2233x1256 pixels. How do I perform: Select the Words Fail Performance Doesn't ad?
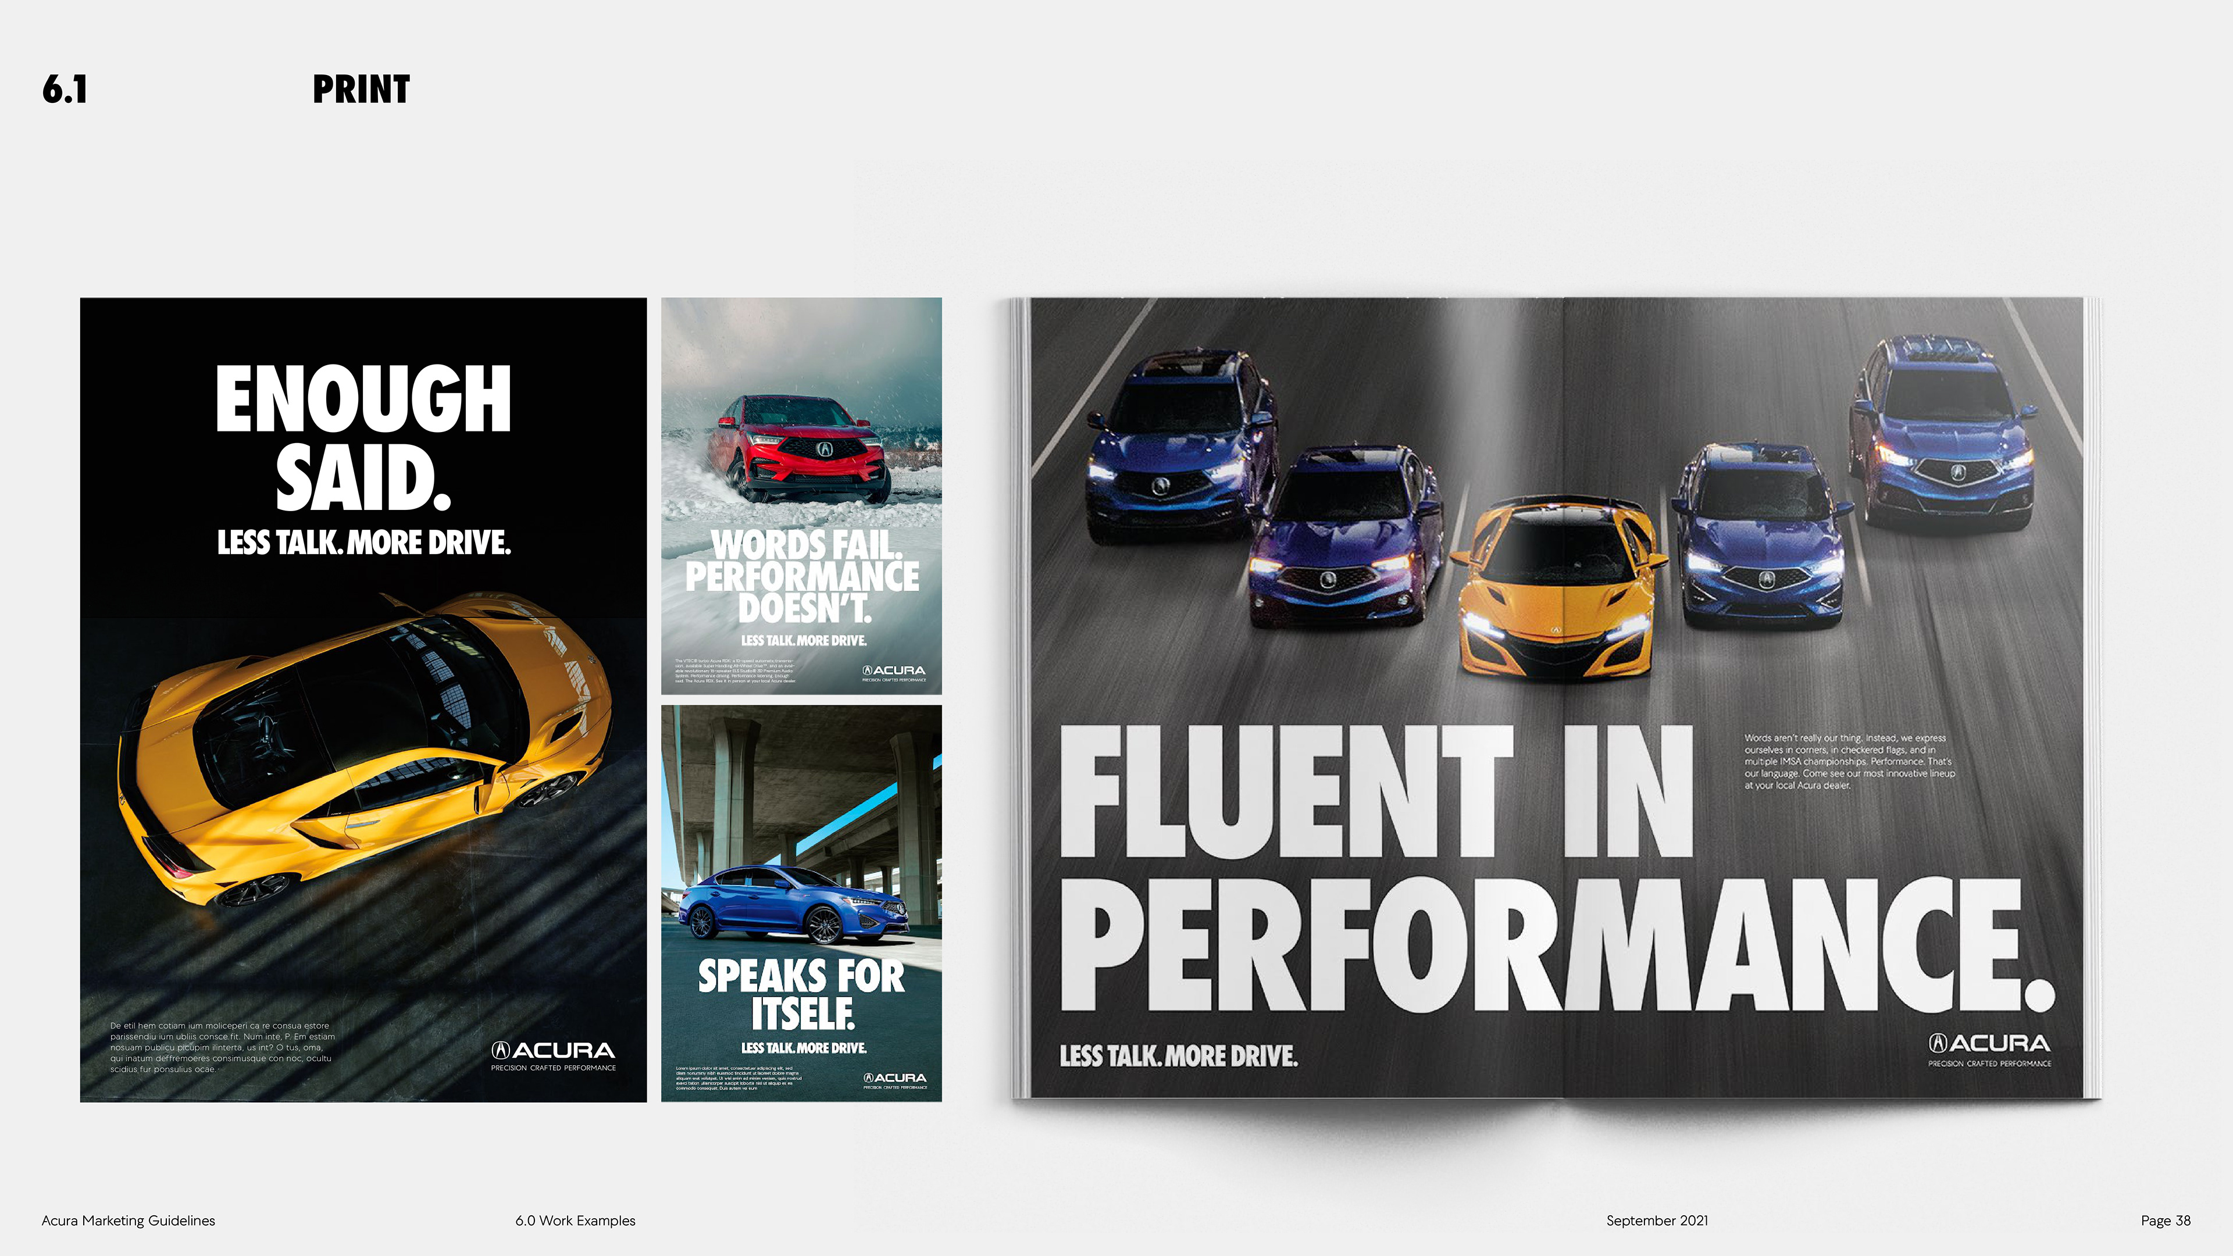pos(801,576)
